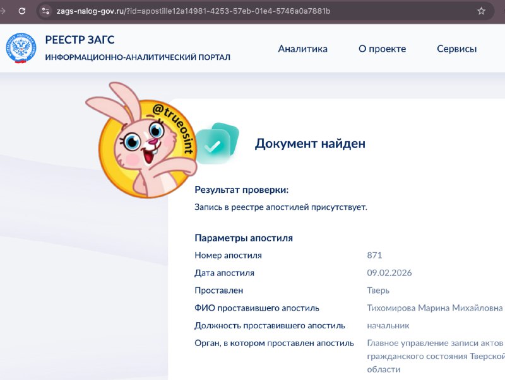Click the position value начальник
The image size is (505, 380).
pyautogui.click(x=388, y=326)
